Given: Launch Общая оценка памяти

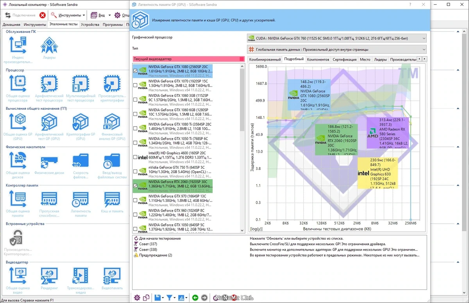Looking at the screenshot, I should pyautogui.click(x=18, y=204).
